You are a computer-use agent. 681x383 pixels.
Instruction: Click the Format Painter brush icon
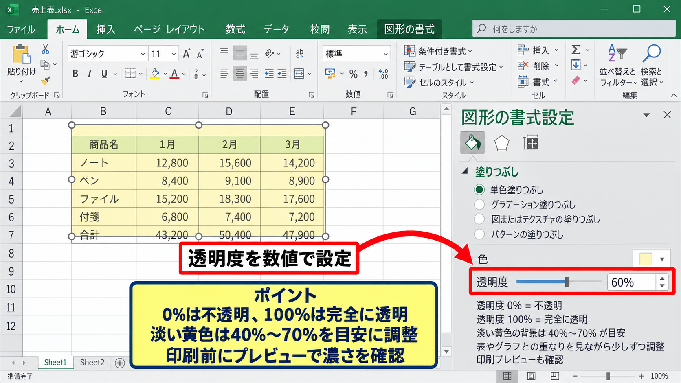(46, 81)
